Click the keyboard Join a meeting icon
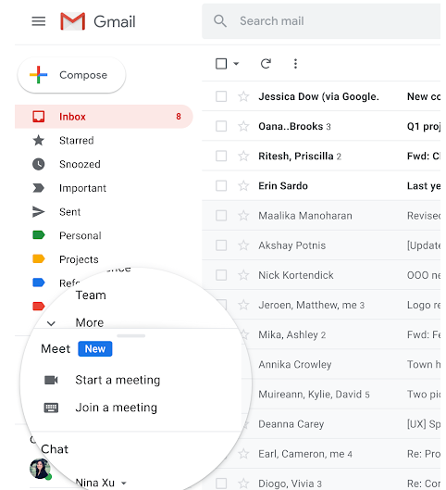This screenshot has height=490, width=446. click(x=51, y=408)
